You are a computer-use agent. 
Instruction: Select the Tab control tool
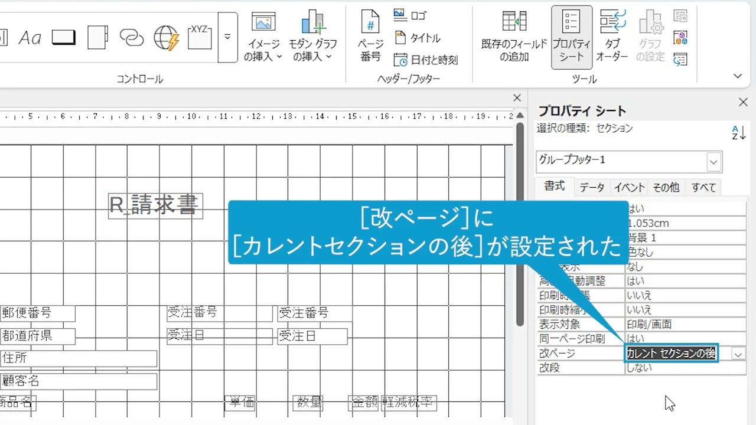97,38
